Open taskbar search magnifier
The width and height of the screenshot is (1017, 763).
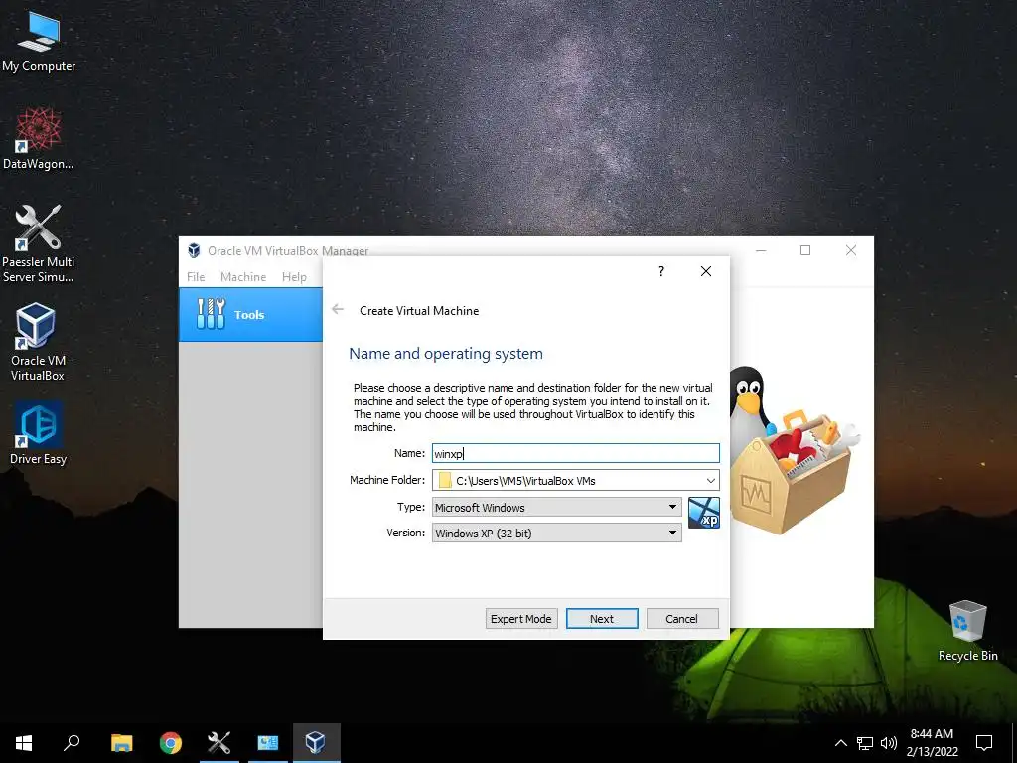coord(72,743)
